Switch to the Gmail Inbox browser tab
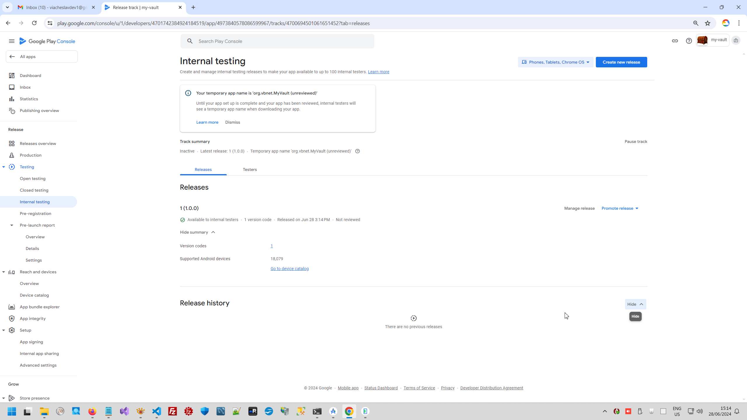 (x=56, y=8)
